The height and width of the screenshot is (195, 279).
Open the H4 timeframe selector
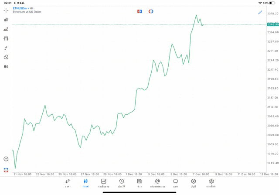pos(6,67)
